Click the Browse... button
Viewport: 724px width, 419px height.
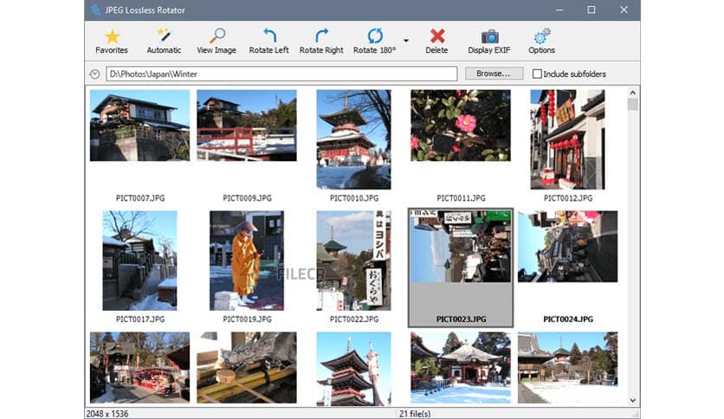coord(494,74)
